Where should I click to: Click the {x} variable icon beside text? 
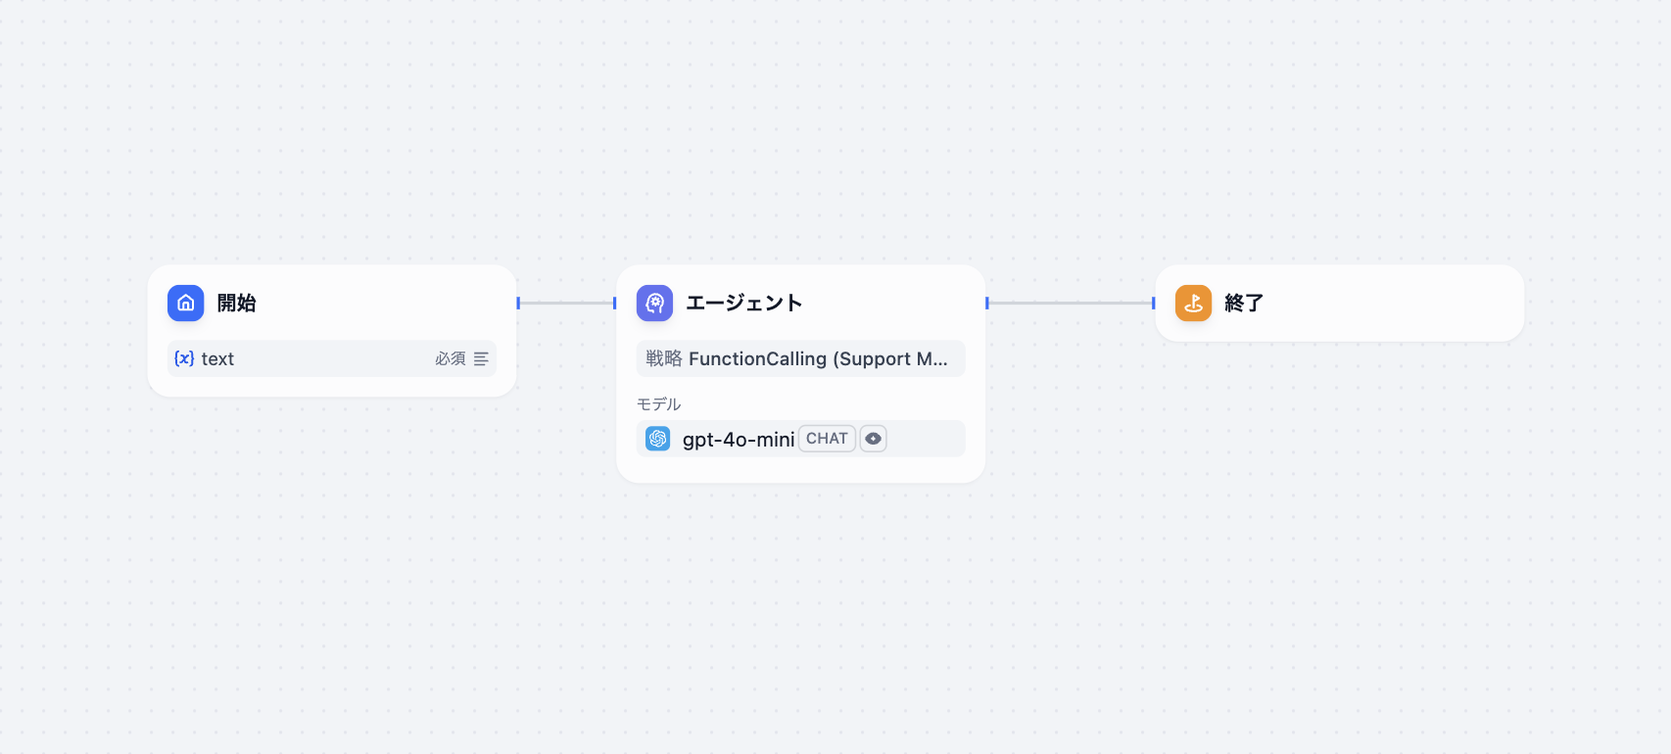click(184, 358)
